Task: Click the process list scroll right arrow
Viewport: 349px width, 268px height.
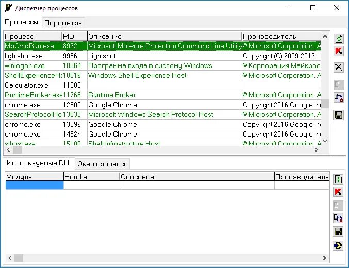Action: coord(317,150)
